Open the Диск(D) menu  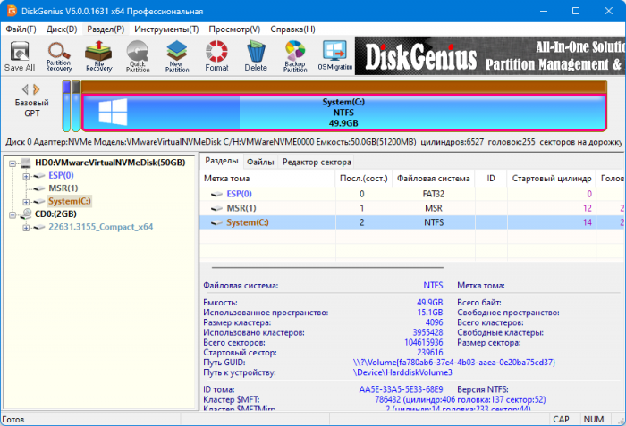coord(62,29)
